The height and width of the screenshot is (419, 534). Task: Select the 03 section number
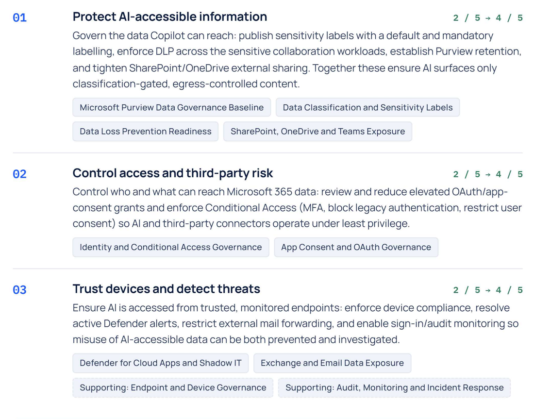20,290
